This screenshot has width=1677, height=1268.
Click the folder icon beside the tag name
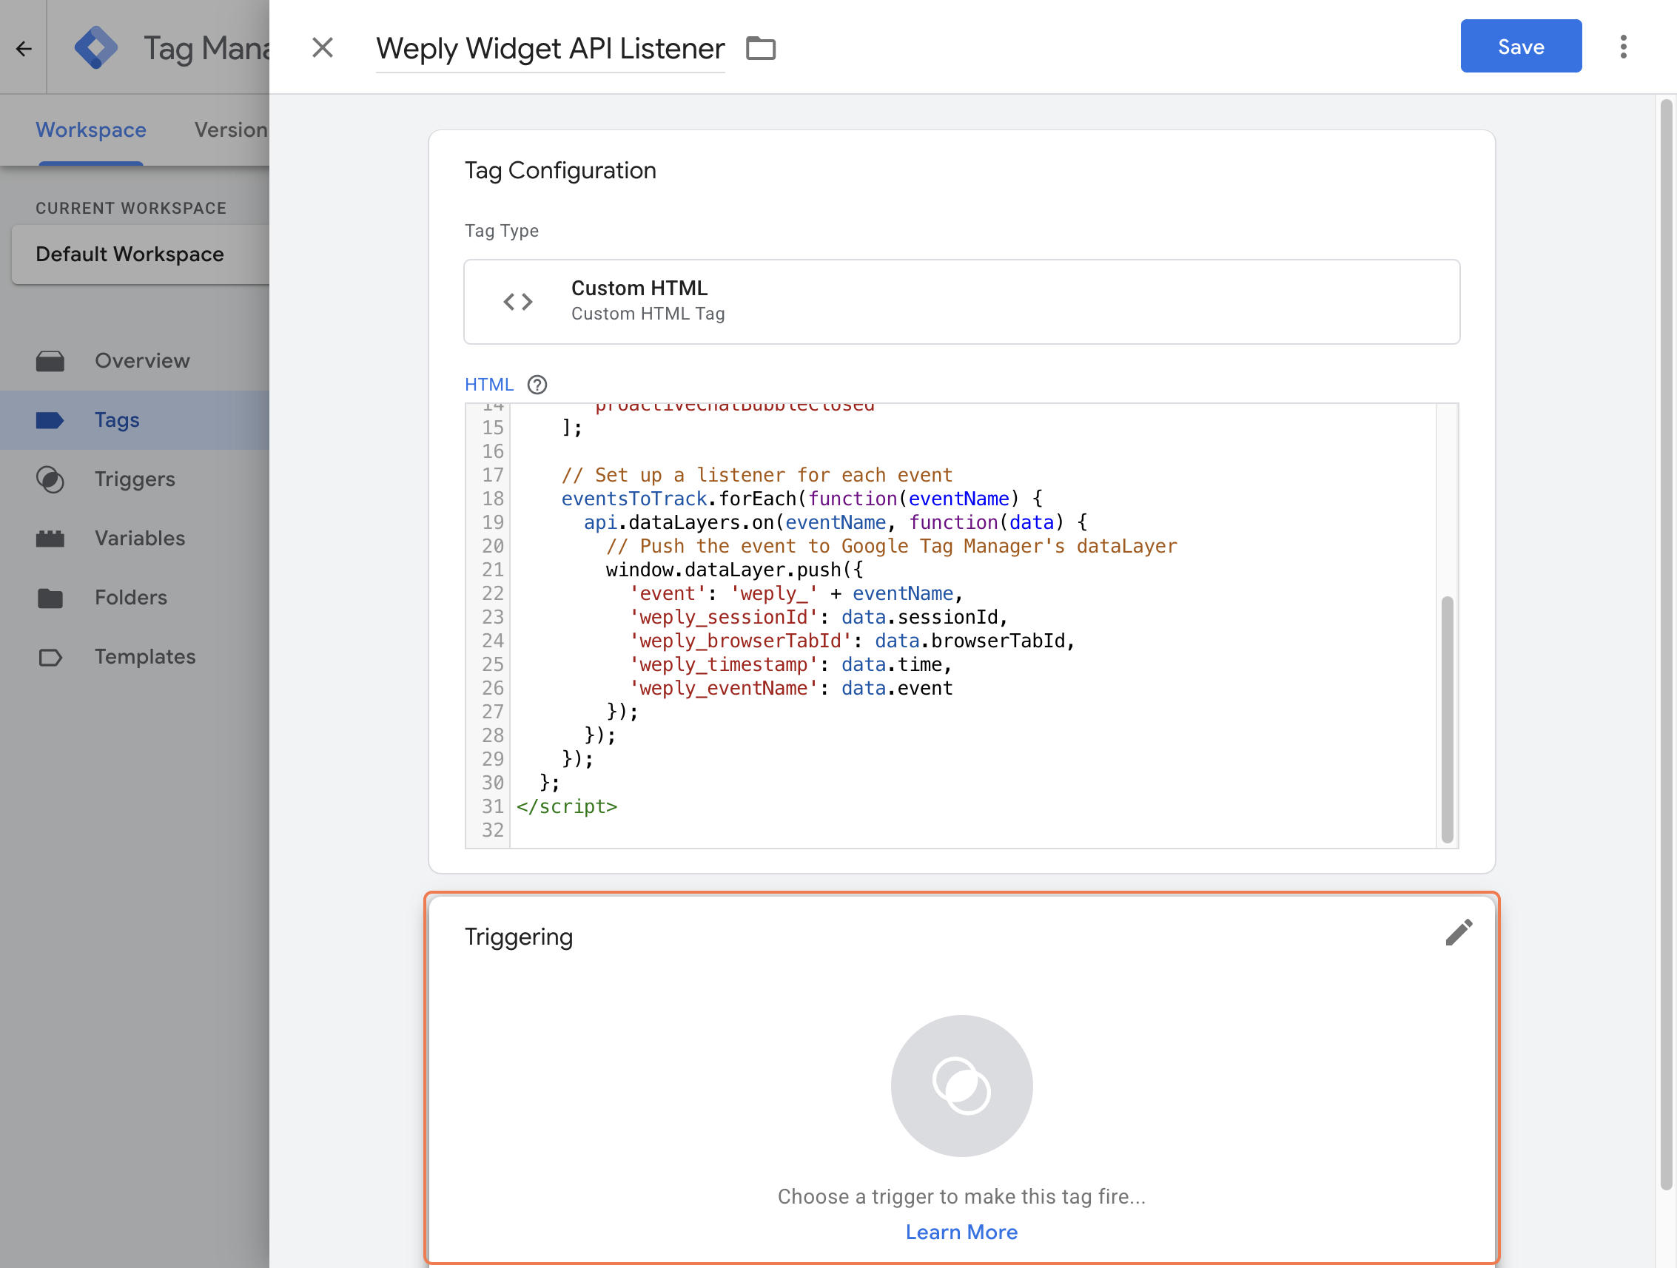(x=760, y=49)
